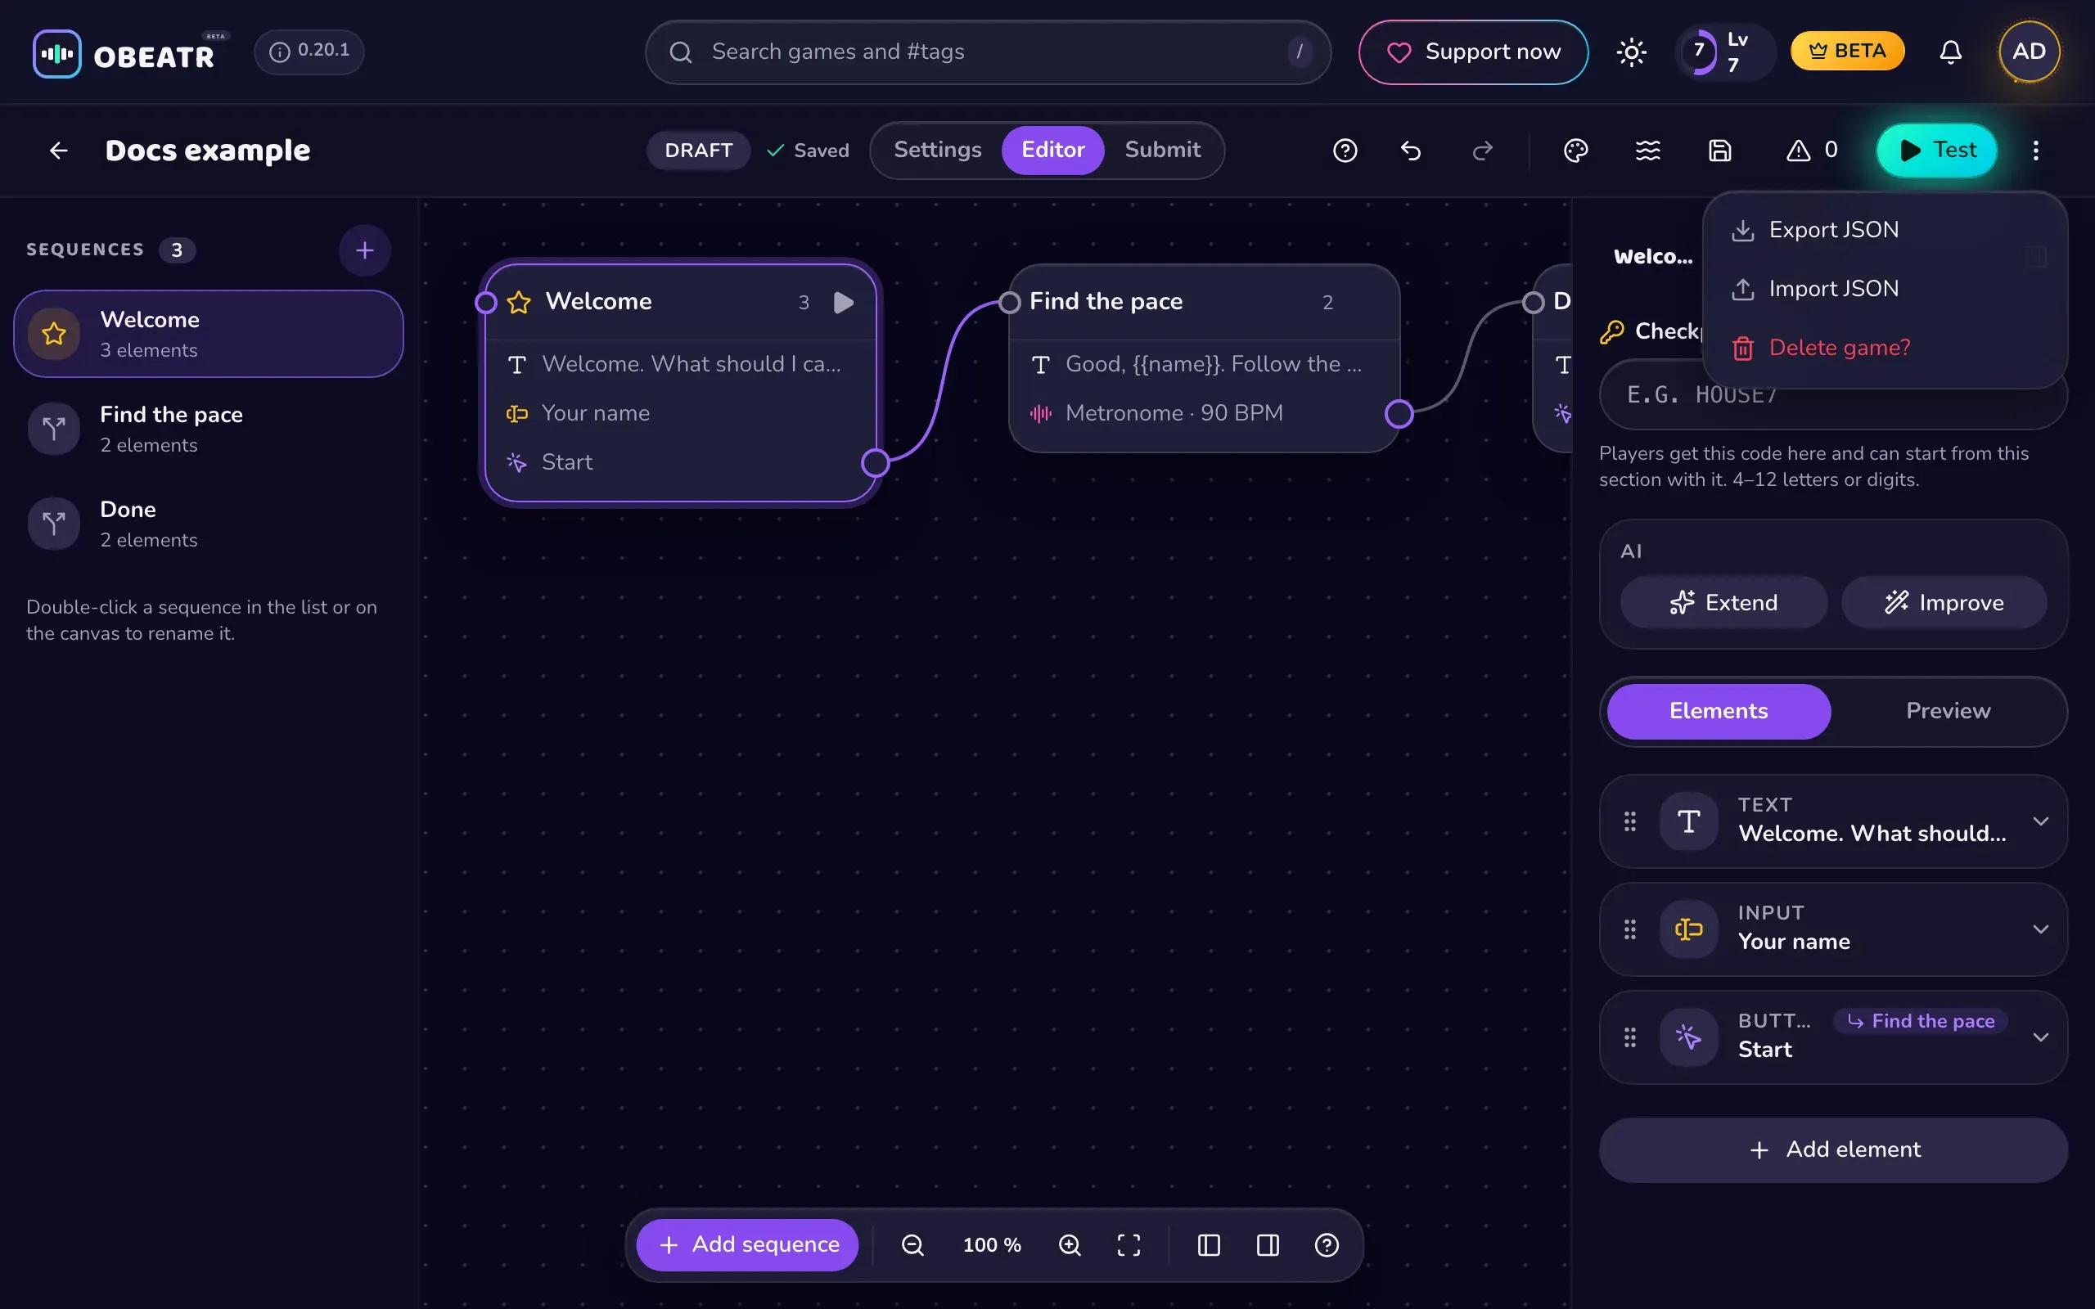The height and width of the screenshot is (1309, 2095).
Task: Choose Delete game? from menu
Action: (1885, 347)
